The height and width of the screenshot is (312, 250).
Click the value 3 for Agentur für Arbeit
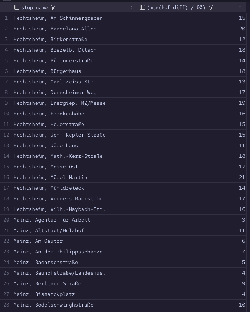click(x=243, y=220)
